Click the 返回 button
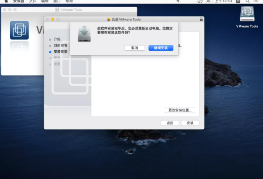 coord(170,123)
